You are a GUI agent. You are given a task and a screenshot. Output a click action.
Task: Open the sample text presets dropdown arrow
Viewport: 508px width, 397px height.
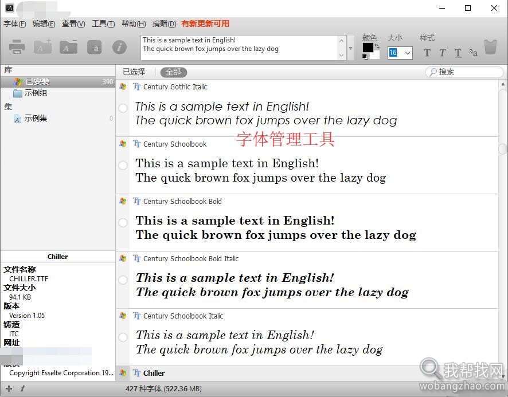[350, 48]
